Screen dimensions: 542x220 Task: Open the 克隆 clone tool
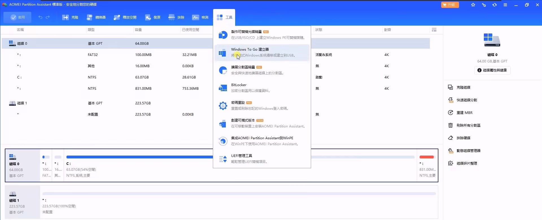(70, 17)
